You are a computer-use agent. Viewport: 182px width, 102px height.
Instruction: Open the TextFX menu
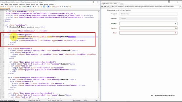(x=41, y=5)
